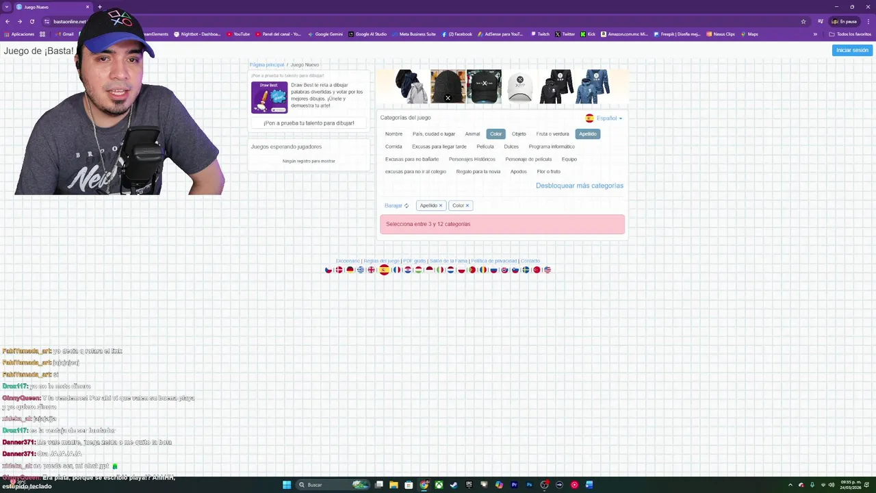This screenshot has height=493, width=876.
Task: Open the Google Gemini bookmark
Action: 325,34
